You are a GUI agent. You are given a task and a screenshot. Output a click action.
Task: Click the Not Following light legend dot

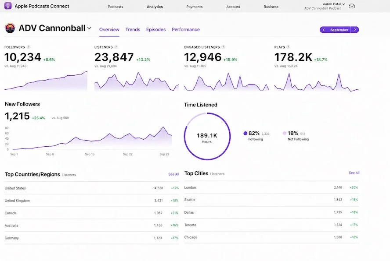click(285, 133)
